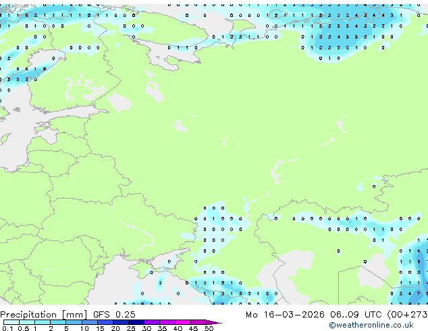
Task: Click the purple swatch between 30 and 35
Action: [x=152, y=322]
